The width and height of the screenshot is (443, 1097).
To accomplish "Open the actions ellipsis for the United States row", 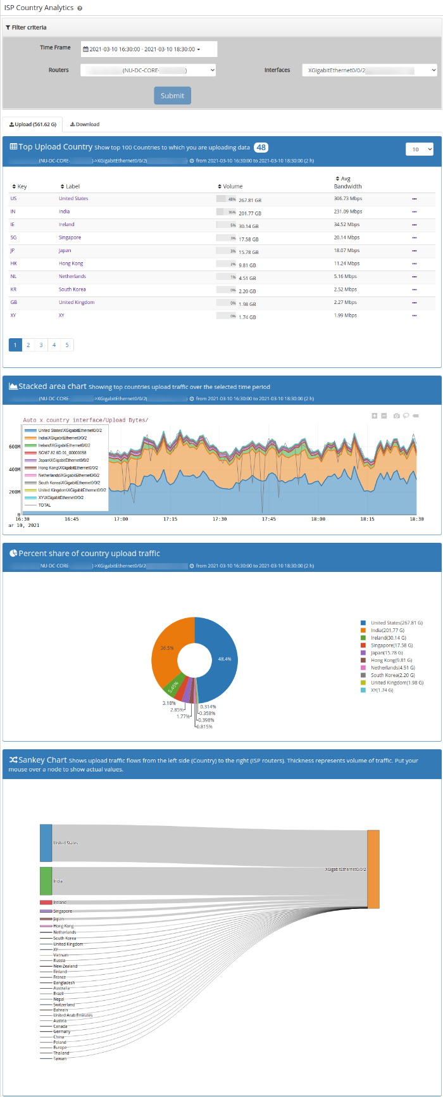I will pyautogui.click(x=415, y=199).
